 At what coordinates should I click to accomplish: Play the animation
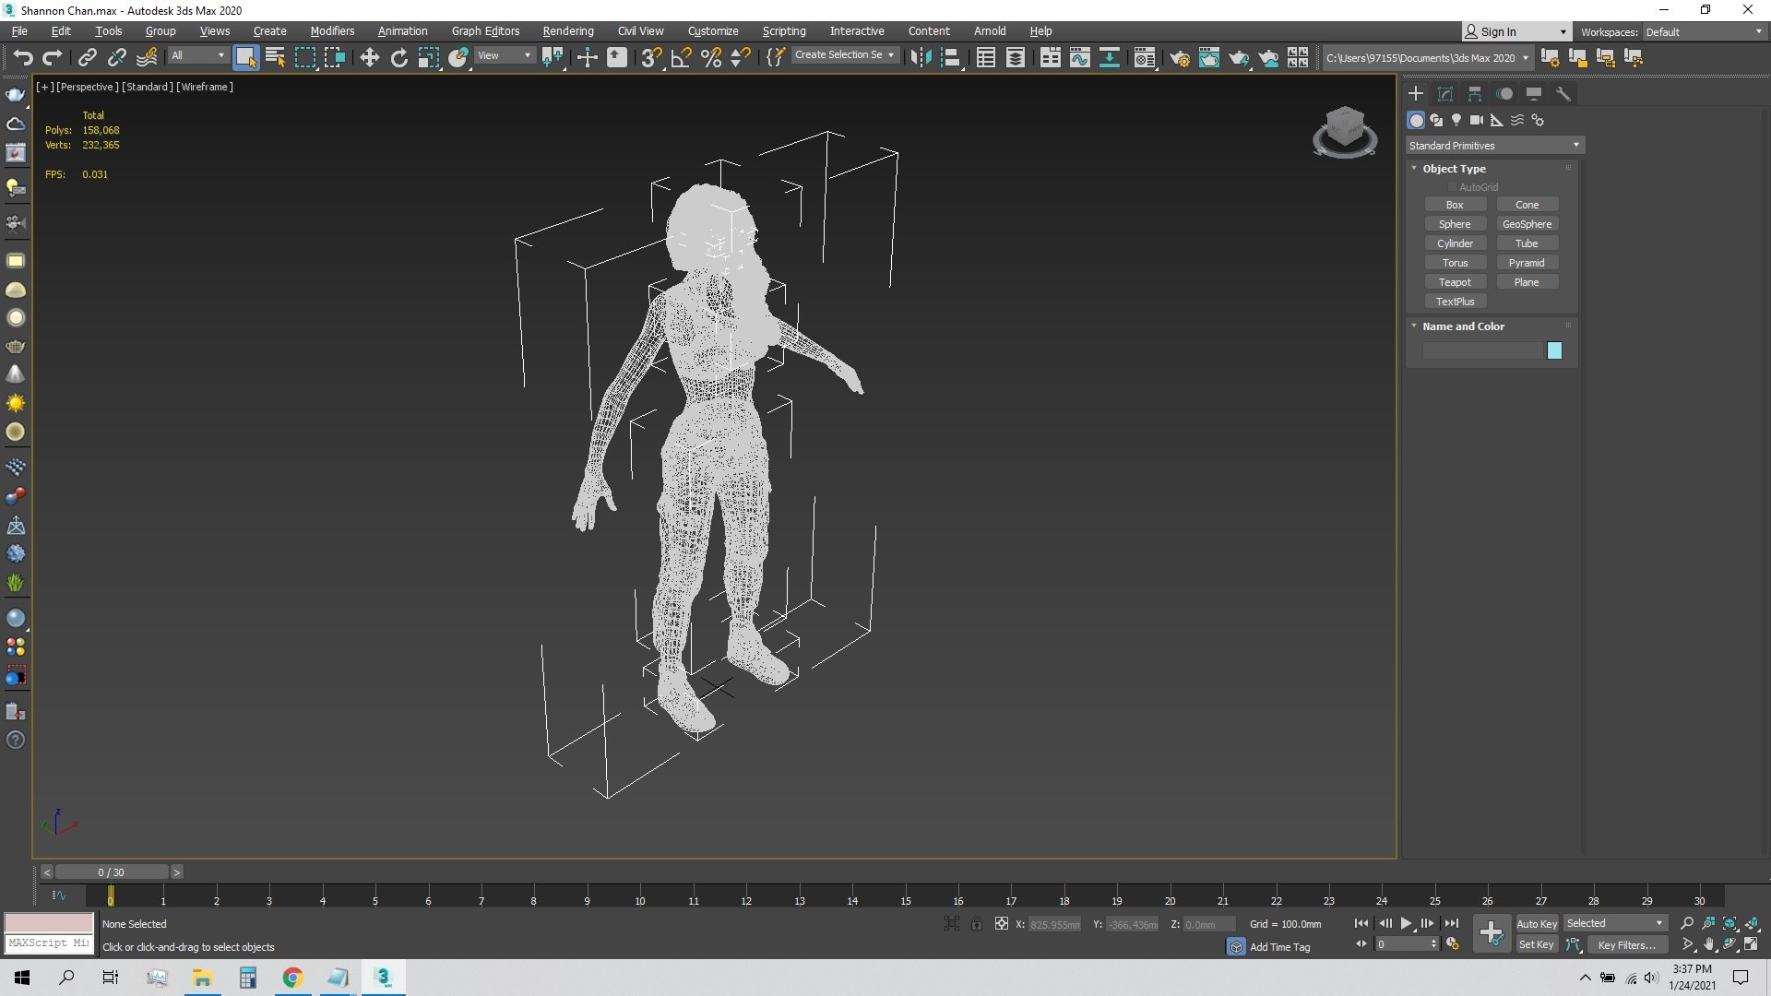1406,923
